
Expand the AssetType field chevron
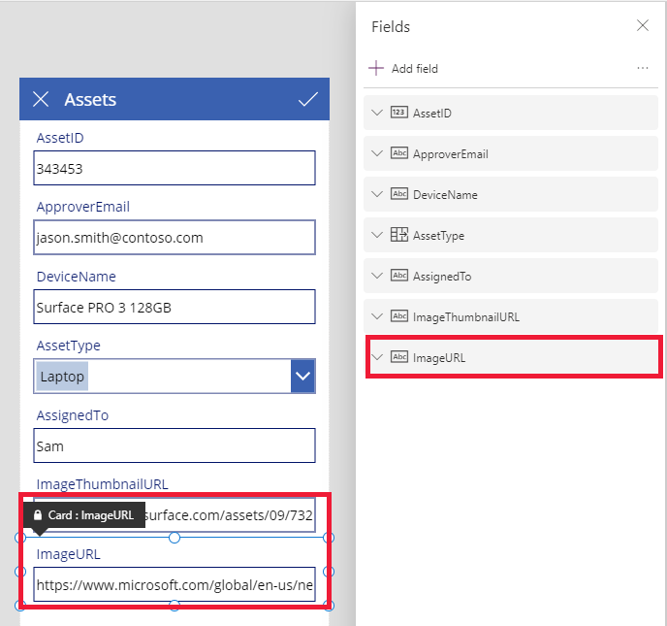pyautogui.click(x=377, y=235)
